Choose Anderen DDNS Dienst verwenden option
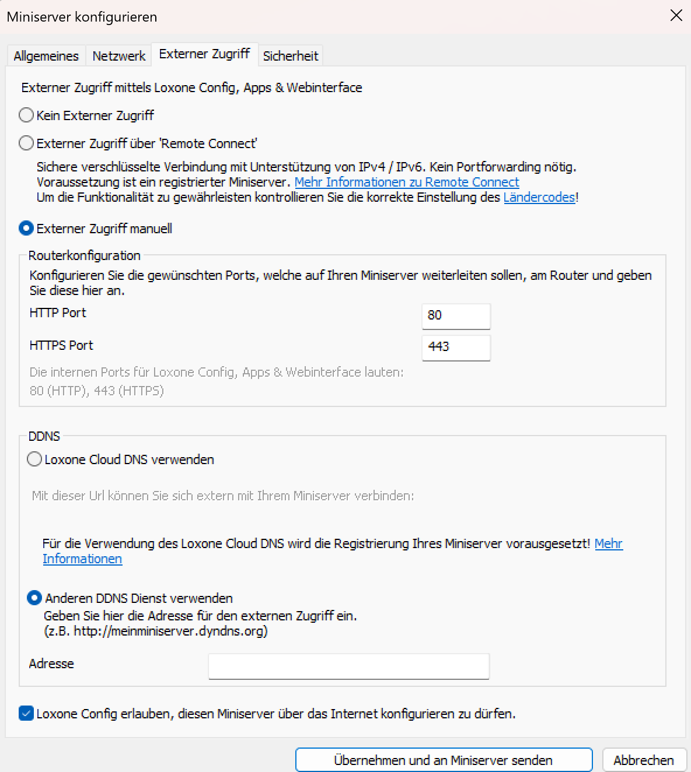Image resolution: width=691 pixels, height=772 pixels. [x=35, y=598]
